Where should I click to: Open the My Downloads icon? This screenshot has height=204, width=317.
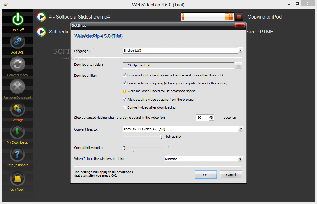pyautogui.click(x=17, y=132)
